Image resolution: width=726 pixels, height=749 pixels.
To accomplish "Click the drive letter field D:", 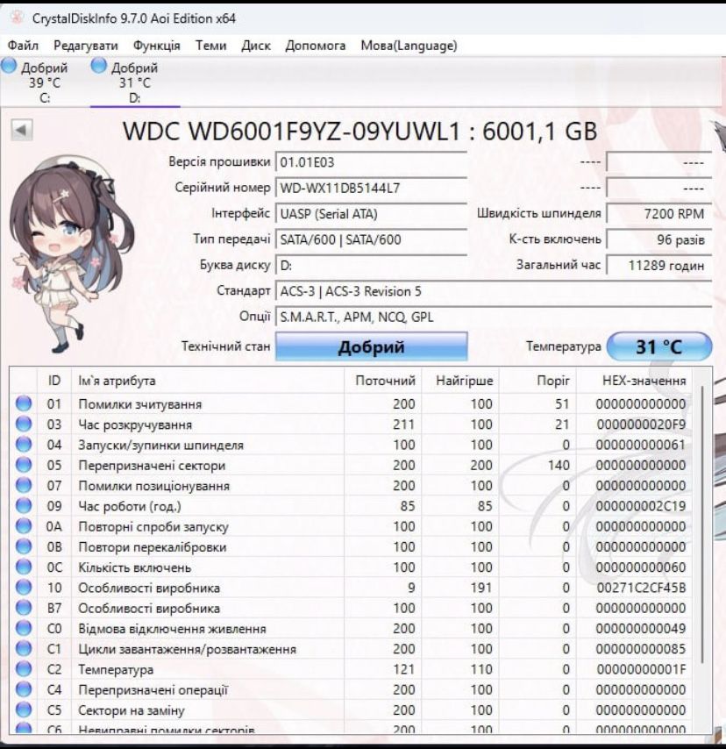I will 371,266.
